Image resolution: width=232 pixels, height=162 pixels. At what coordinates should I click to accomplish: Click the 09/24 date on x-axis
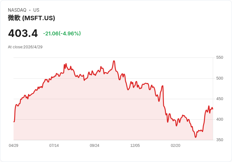click(x=95, y=146)
